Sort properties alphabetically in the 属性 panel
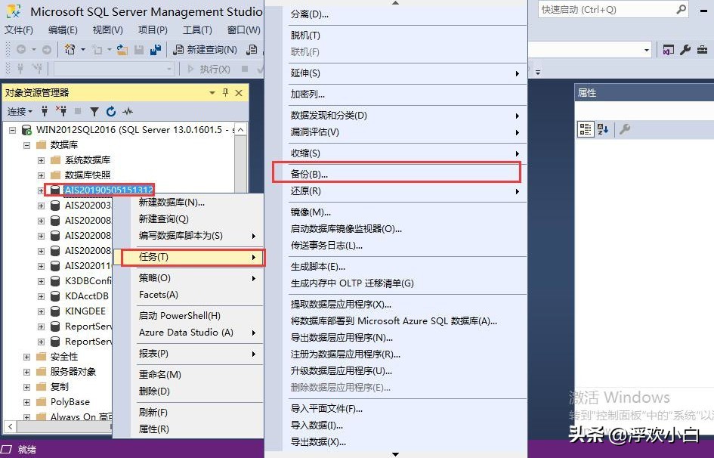 (601, 128)
